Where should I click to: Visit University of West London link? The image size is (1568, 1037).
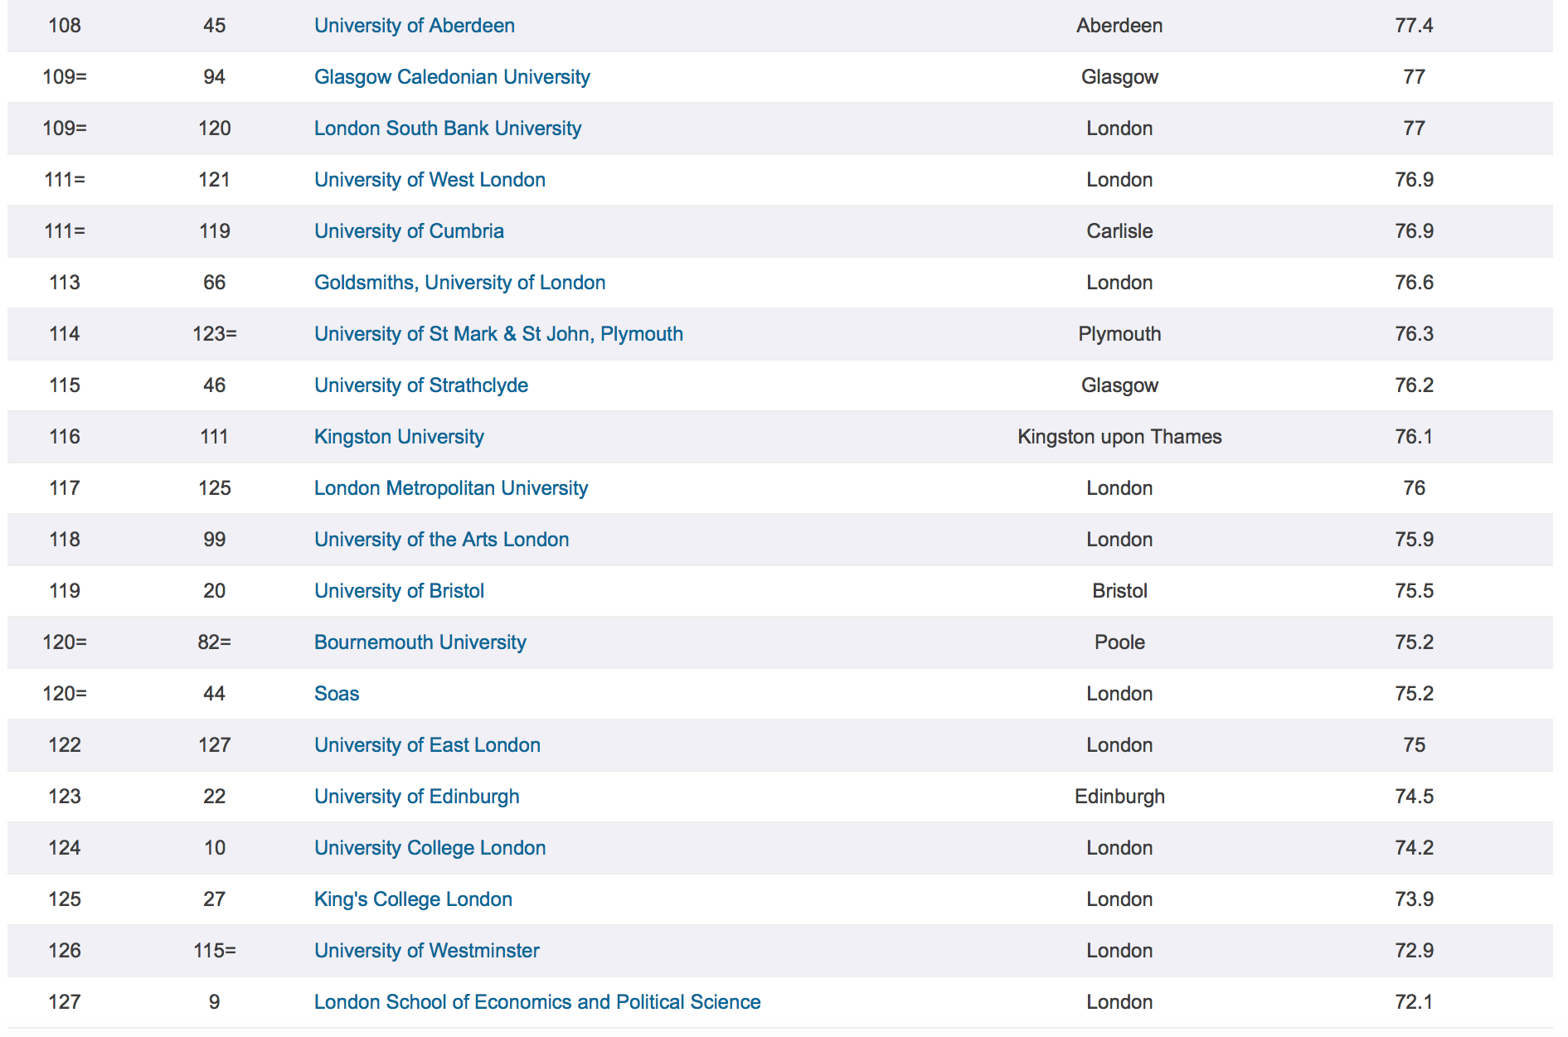[x=430, y=180]
